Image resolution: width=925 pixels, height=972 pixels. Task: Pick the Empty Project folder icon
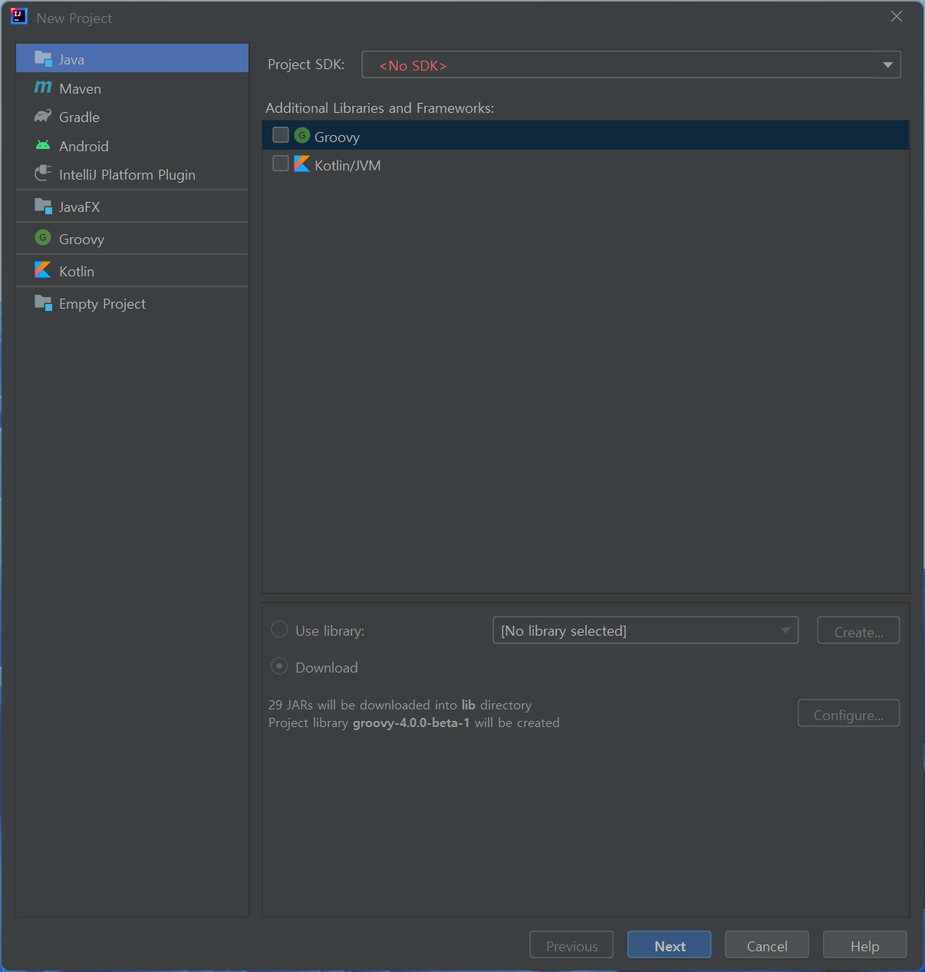(x=43, y=303)
